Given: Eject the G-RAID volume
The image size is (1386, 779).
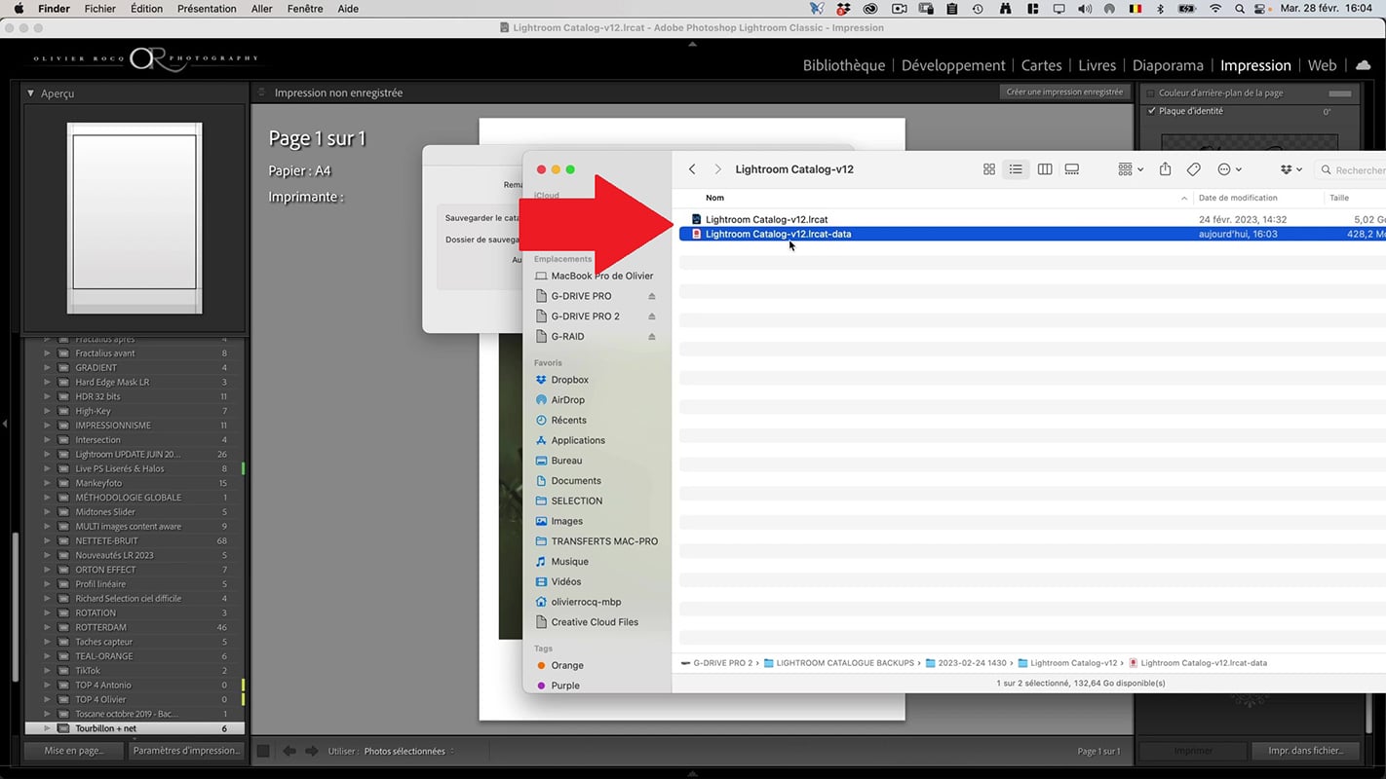Looking at the screenshot, I should 652,337.
